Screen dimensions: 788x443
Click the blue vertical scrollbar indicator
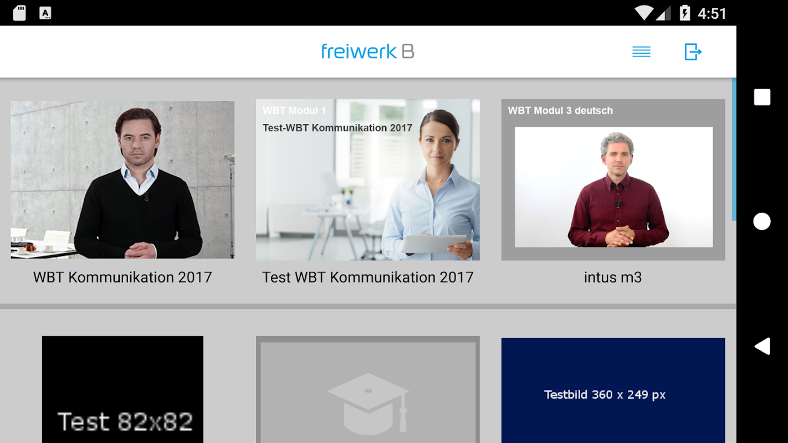[734, 150]
